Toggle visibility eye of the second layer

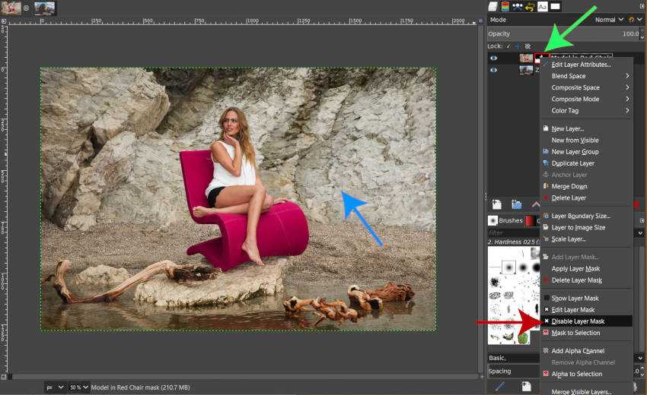(x=493, y=70)
